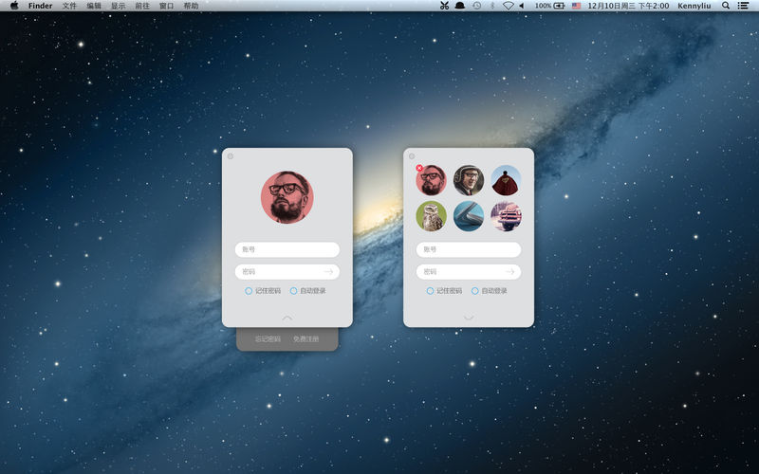The image size is (759, 474).
Task: Click the 忘记密码 link
Action: [268, 338]
